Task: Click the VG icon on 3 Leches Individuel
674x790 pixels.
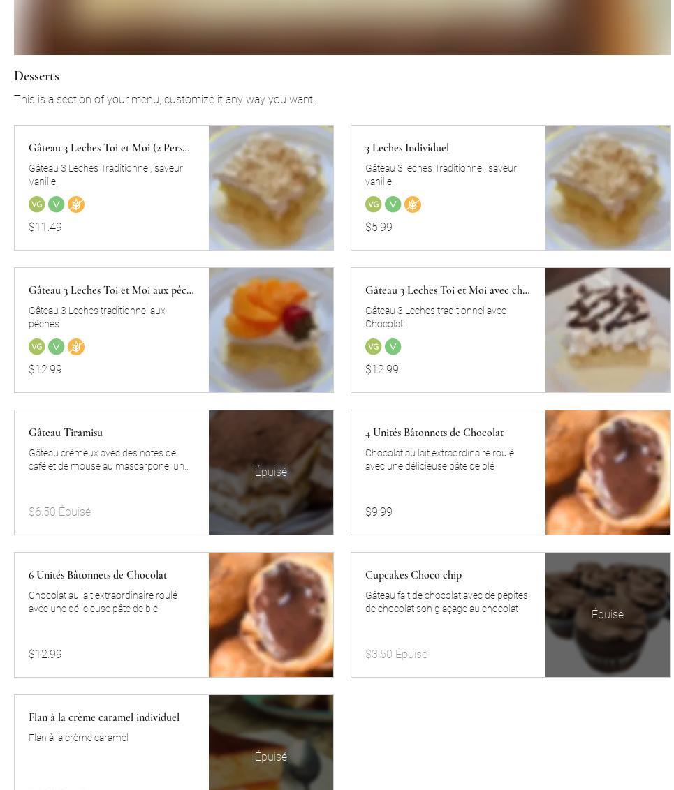Action: coord(374,204)
